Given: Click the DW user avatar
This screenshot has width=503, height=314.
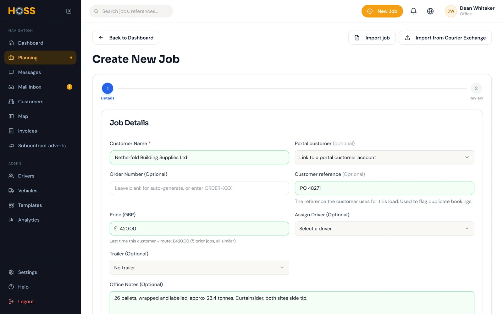Looking at the screenshot, I should (x=451, y=11).
